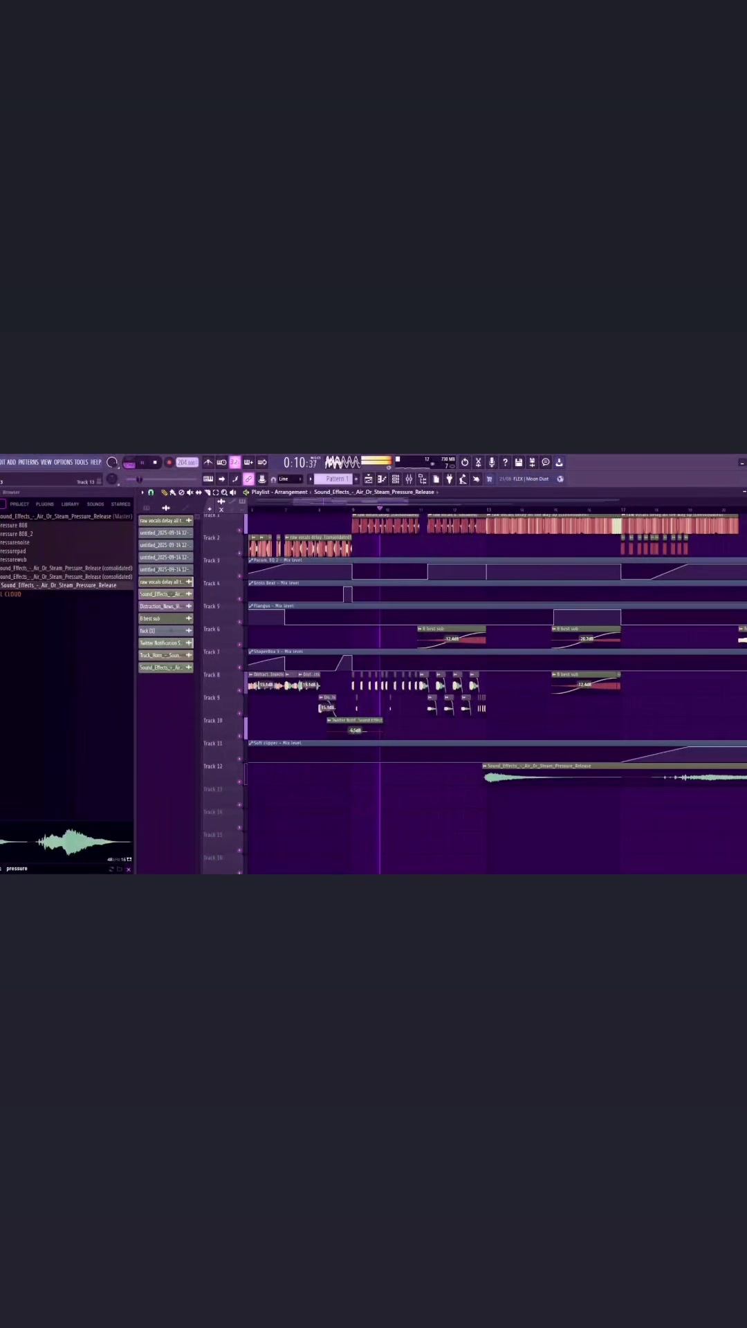
Task: Open the shop cart icon
Action: click(x=490, y=479)
